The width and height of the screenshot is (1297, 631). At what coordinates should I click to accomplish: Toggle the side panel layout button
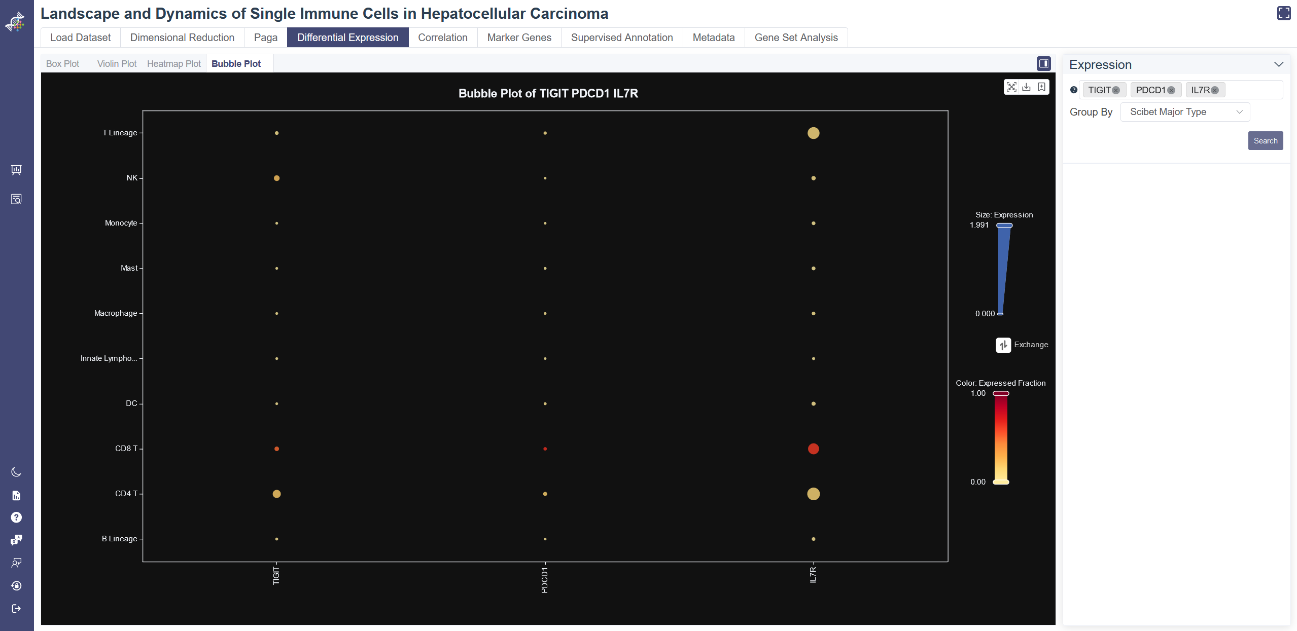pos(1043,63)
